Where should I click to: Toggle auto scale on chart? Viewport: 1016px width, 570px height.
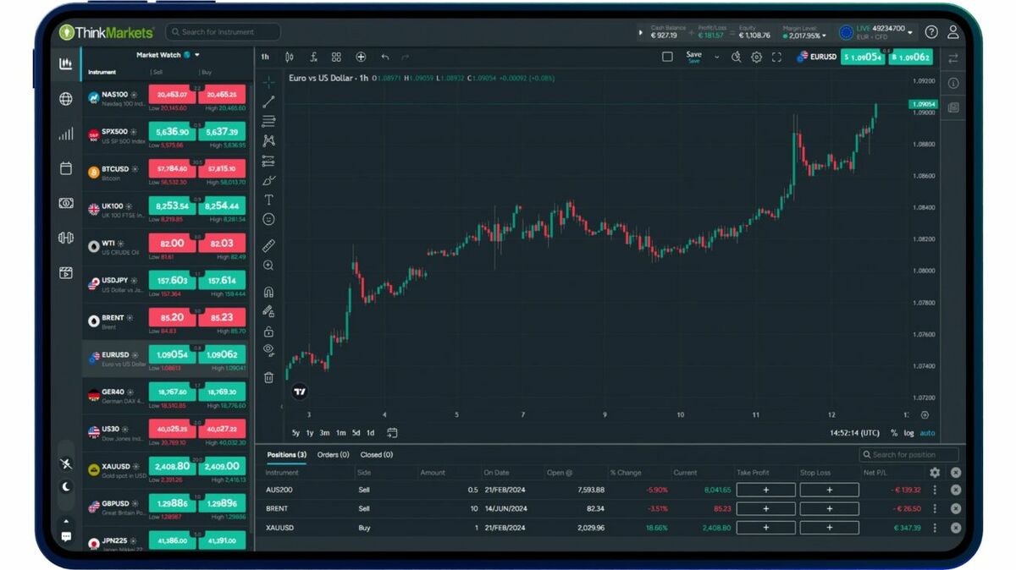[928, 433]
